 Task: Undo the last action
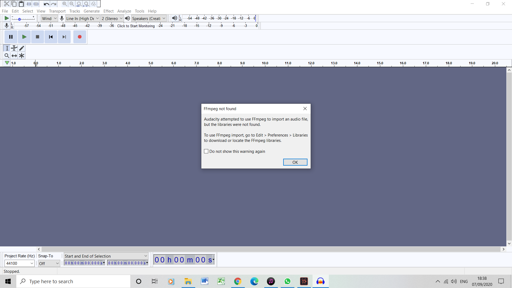tap(46, 4)
